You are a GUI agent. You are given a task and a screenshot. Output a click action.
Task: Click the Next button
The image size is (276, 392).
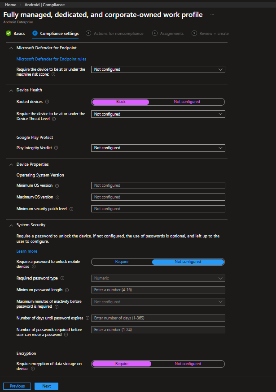(x=46, y=386)
